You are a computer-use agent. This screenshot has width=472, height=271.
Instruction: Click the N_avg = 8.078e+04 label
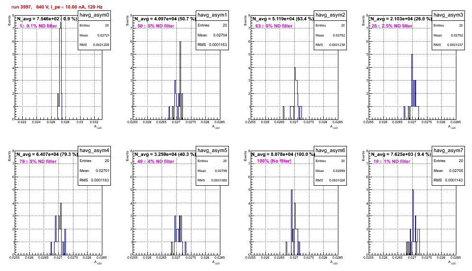point(282,154)
